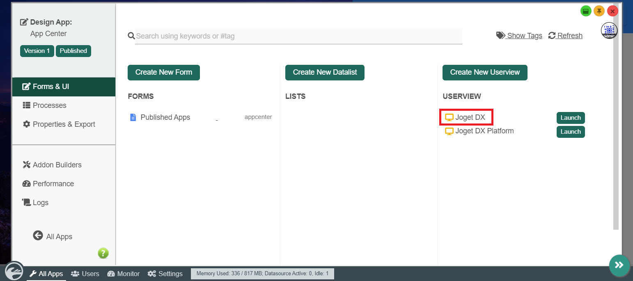Focus the keyword or #tag search field
Image resolution: width=633 pixels, height=281 pixels.
298,36
